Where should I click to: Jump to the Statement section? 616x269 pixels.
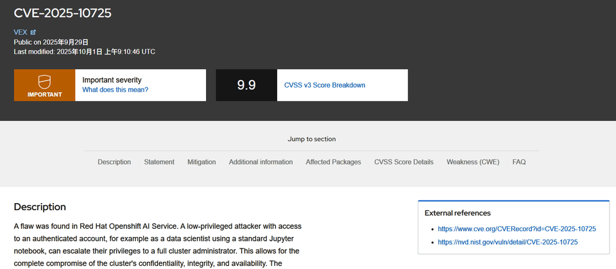click(159, 162)
